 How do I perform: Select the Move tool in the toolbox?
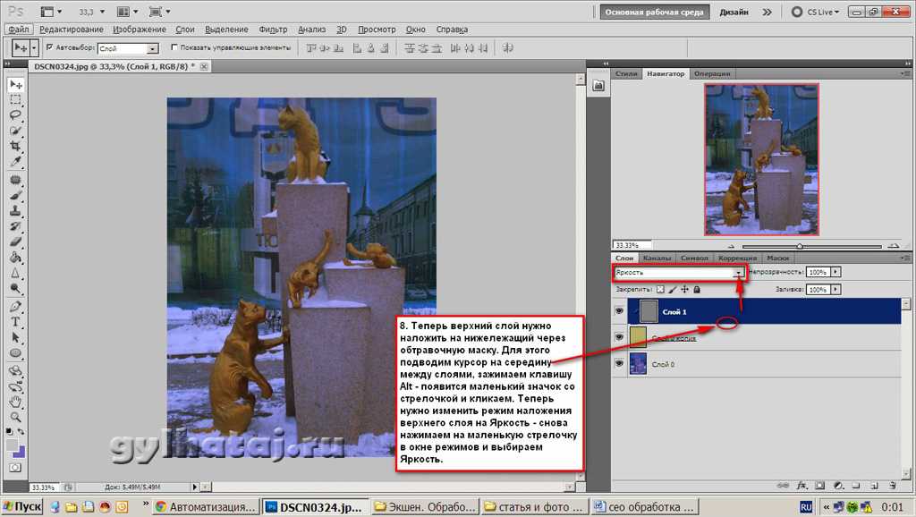click(15, 84)
